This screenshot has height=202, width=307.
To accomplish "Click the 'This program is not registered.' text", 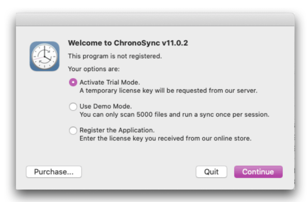I will pyautogui.click(x=115, y=56).
